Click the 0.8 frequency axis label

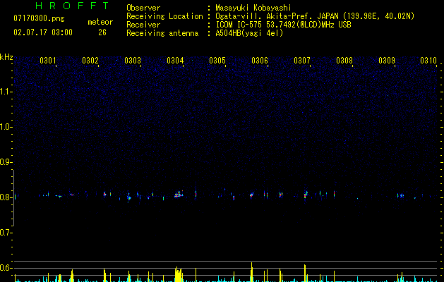point(6,197)
